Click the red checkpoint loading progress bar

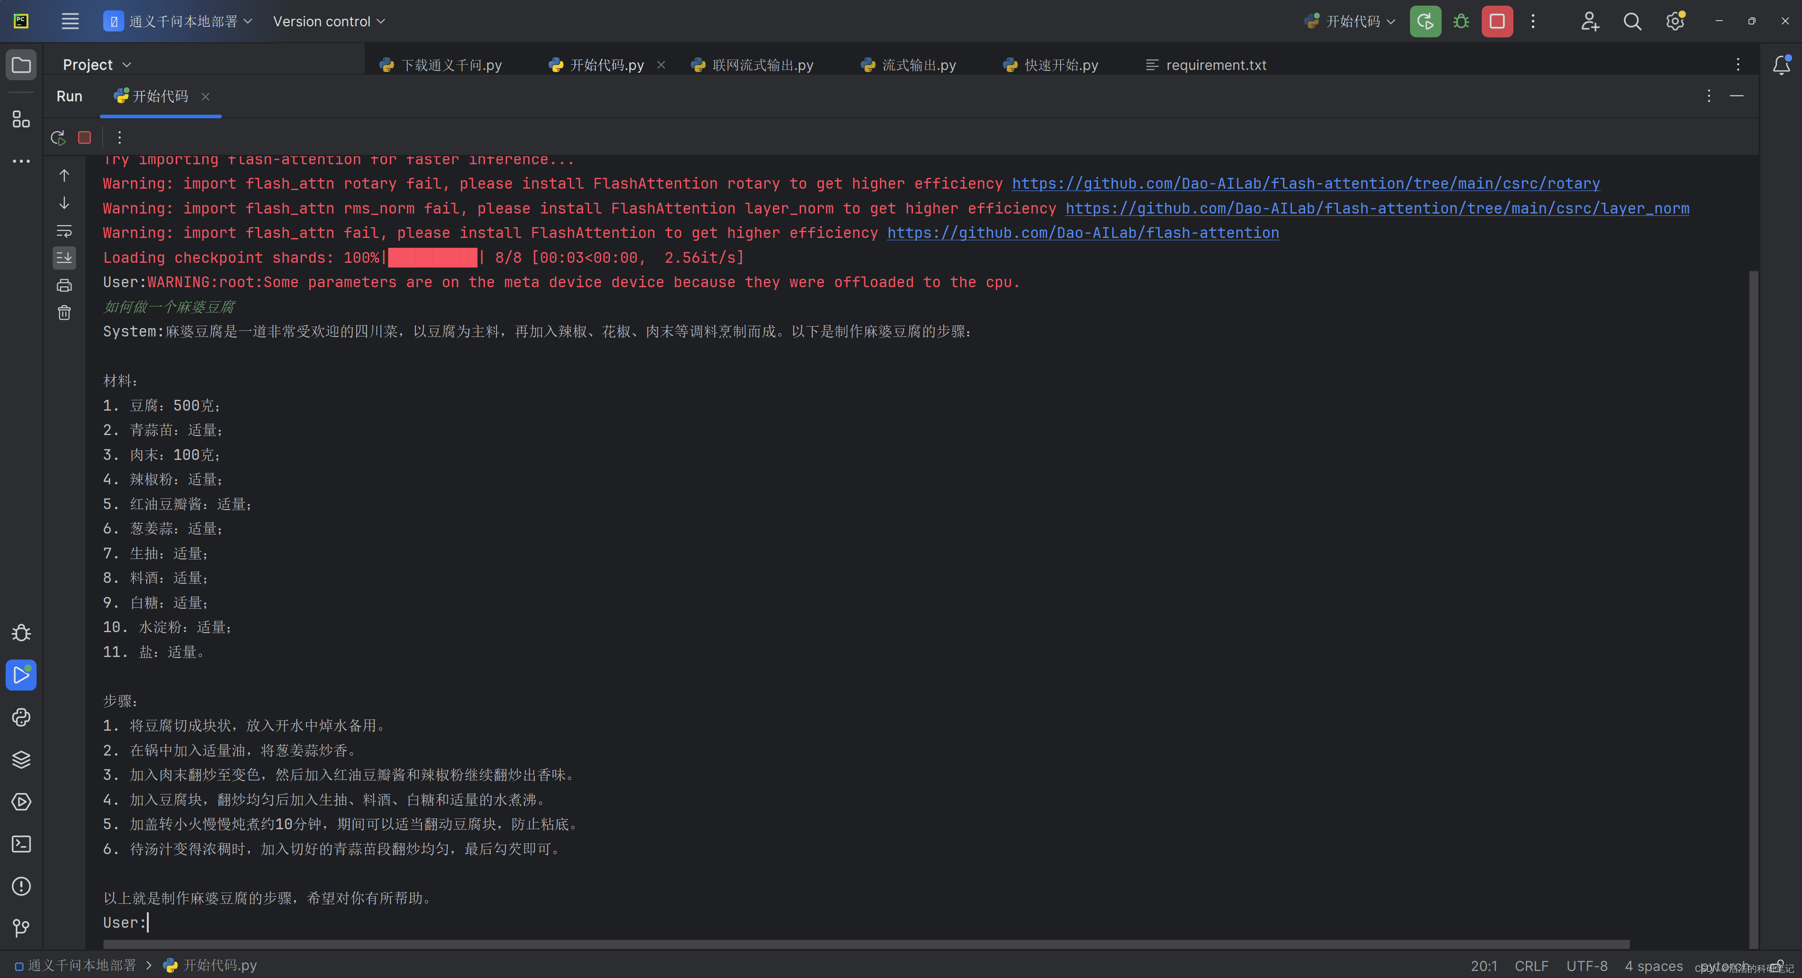pos(432,258)
